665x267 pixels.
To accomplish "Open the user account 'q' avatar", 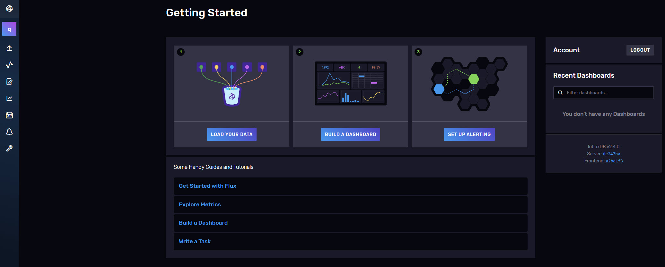I will (x=9, y=29).
